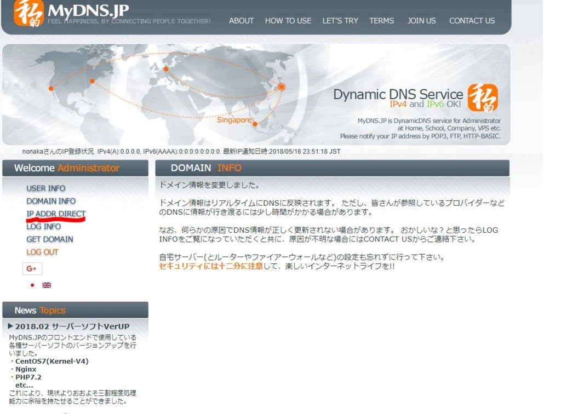Open the HOW TO USE page
Viewport: 561px width, 414px height.
pyautogui.click(x=288, y=21)
